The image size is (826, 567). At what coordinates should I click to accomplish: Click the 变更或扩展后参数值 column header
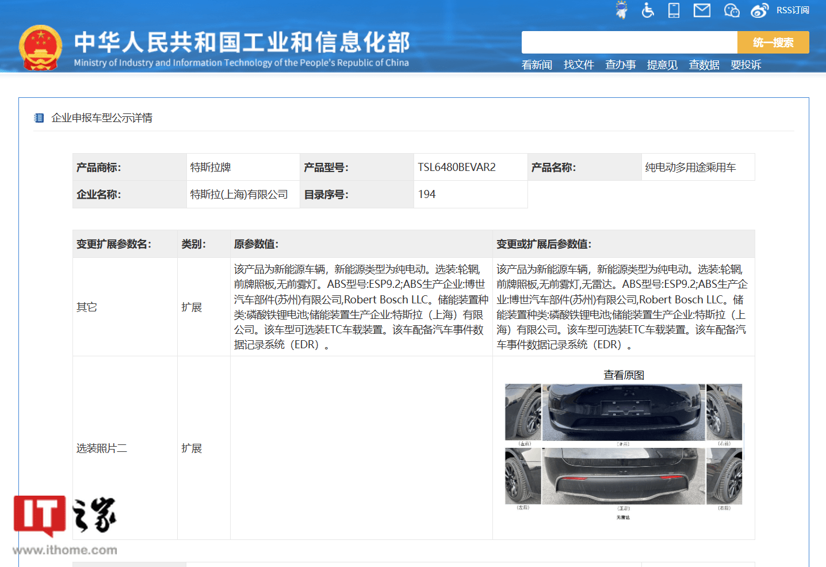(624, 244)
